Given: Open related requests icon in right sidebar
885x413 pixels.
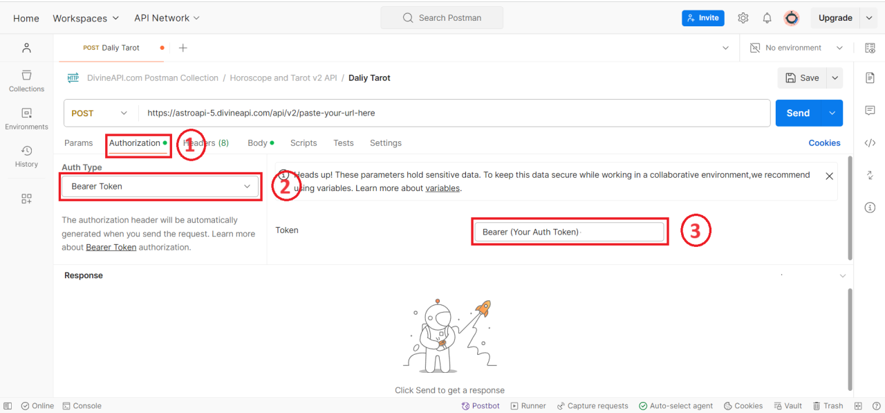Looking at the screenshot, I should point(870,175).
